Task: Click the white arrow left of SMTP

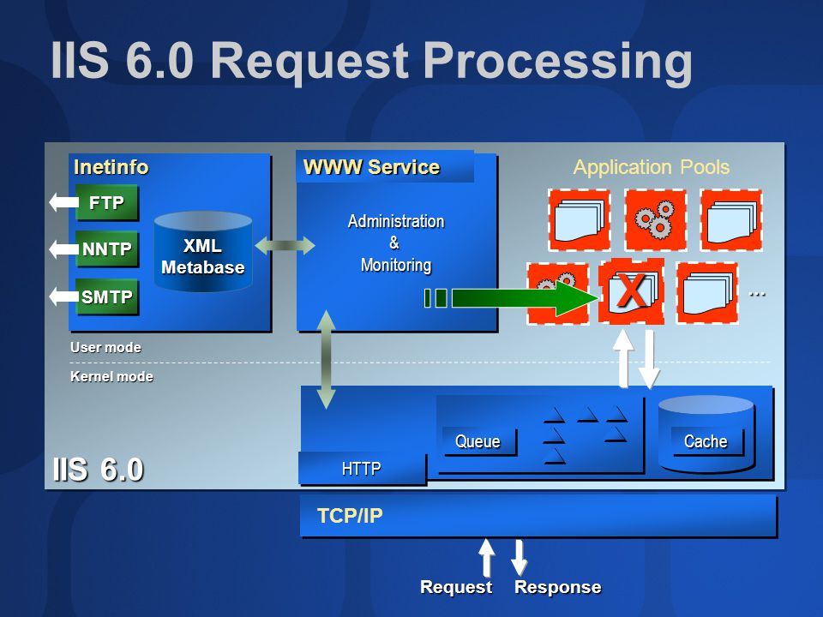Action: 63,297
